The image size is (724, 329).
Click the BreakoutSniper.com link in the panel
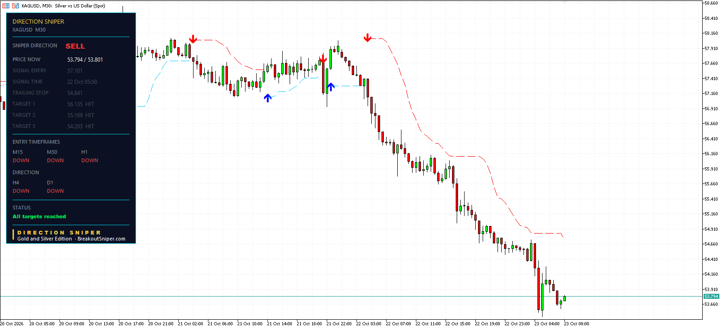point(101,239)
